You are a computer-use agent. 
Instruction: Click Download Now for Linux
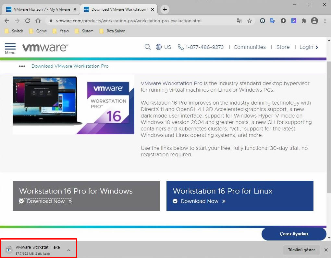[x=199, y=201]
